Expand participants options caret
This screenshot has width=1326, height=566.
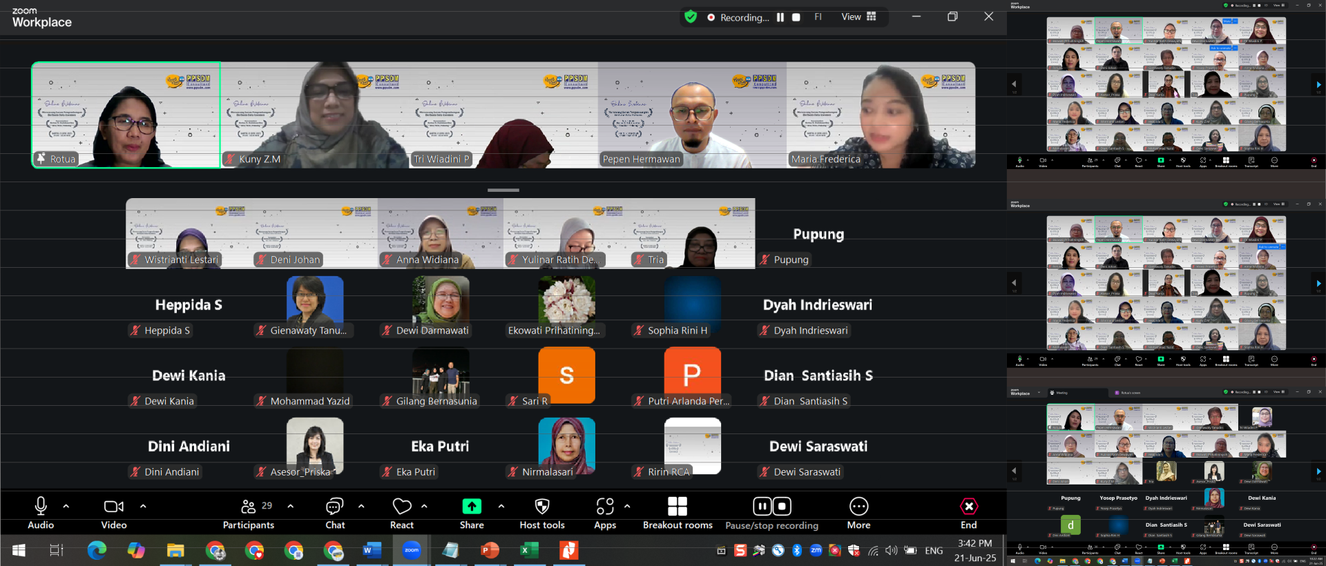(x=291, y=507)
